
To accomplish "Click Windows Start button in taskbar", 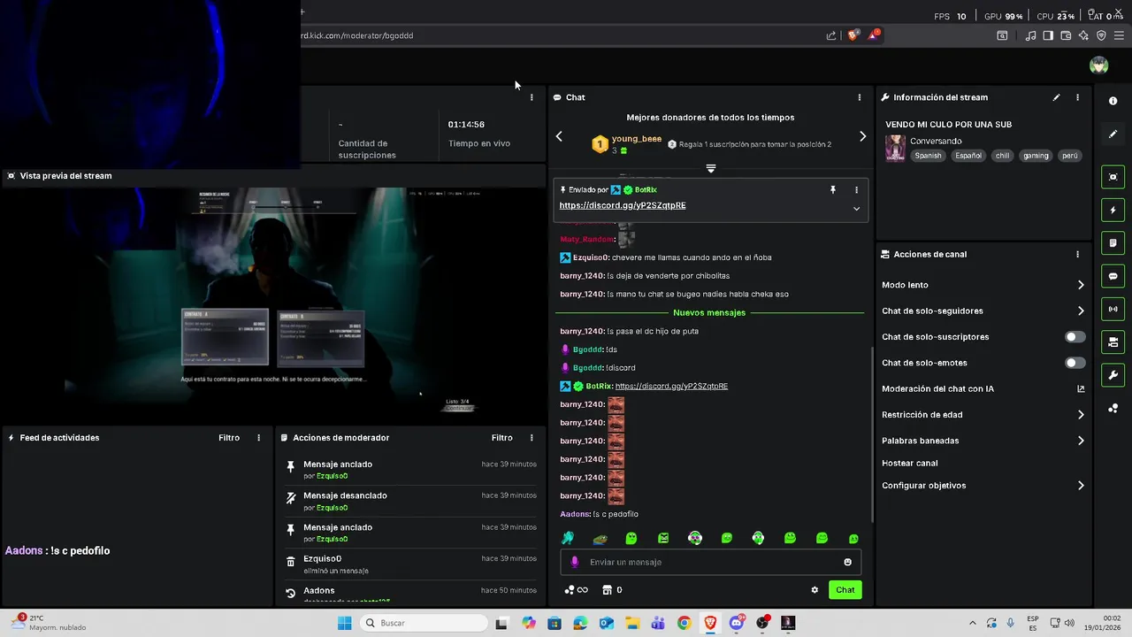I will pos(344,623).
